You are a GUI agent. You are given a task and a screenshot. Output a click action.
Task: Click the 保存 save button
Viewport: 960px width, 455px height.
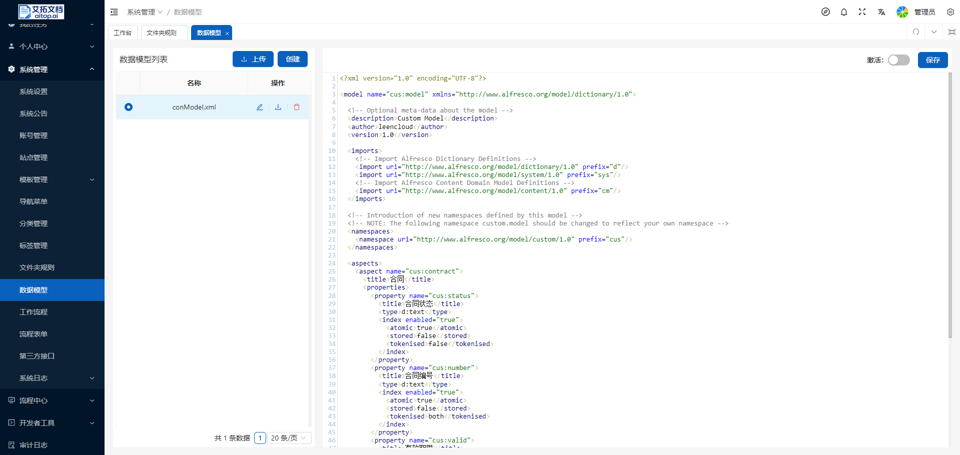932,60
